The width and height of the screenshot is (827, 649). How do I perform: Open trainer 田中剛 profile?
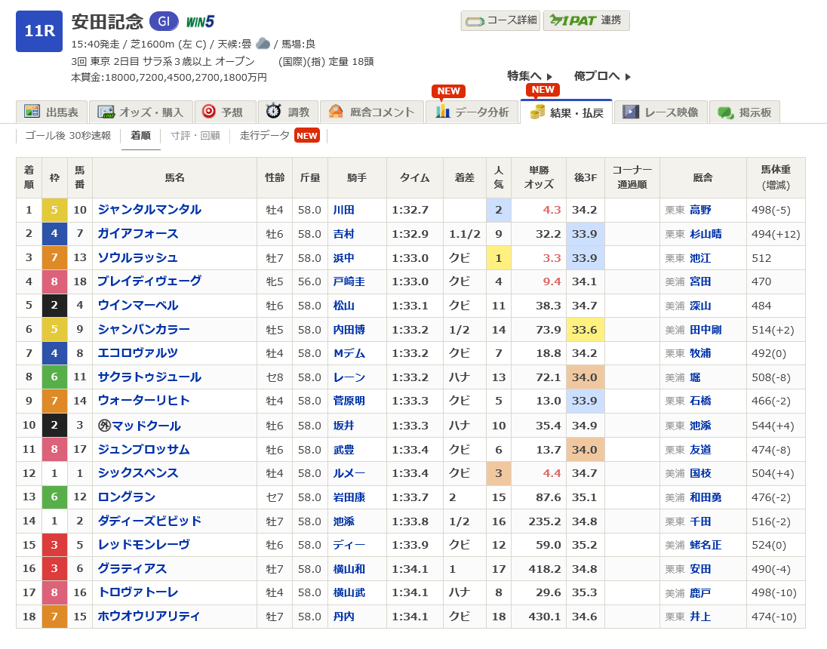pyautogui.click(x=706, y=330)
